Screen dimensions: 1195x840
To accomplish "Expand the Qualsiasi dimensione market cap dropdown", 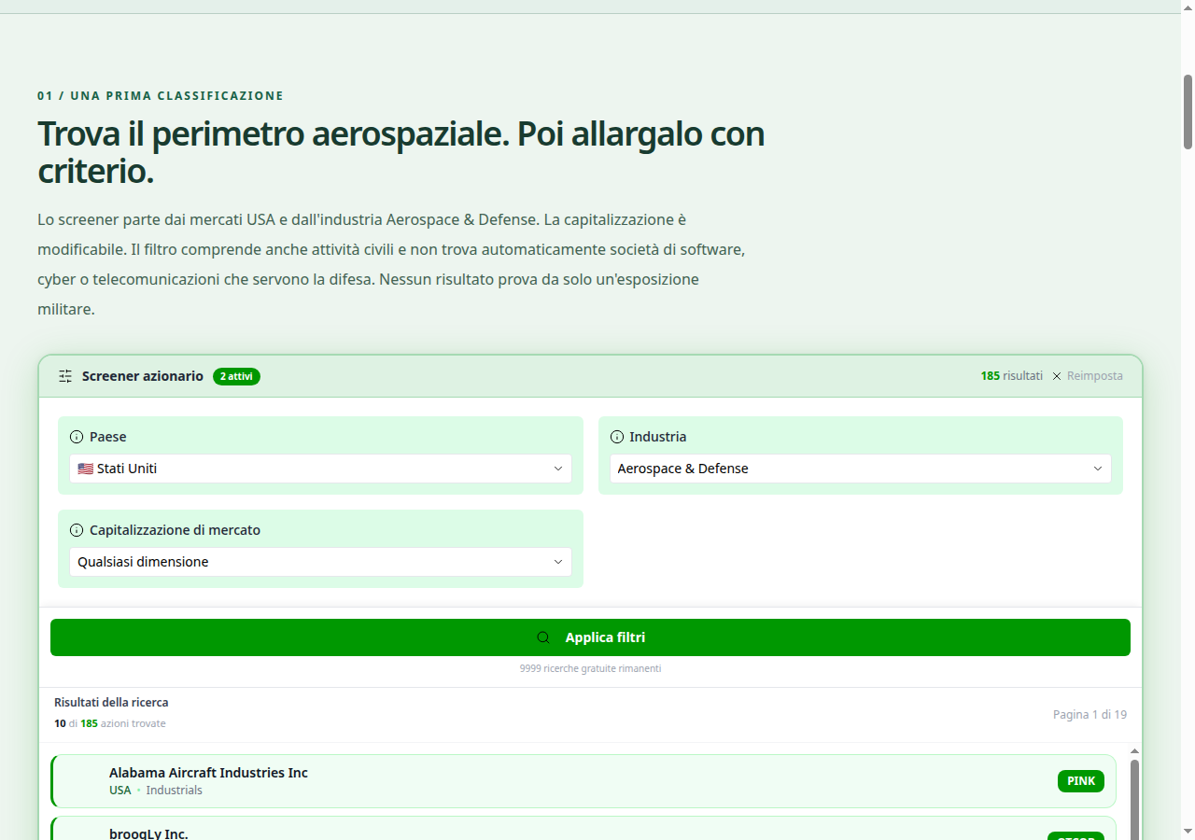I will 320,562.
